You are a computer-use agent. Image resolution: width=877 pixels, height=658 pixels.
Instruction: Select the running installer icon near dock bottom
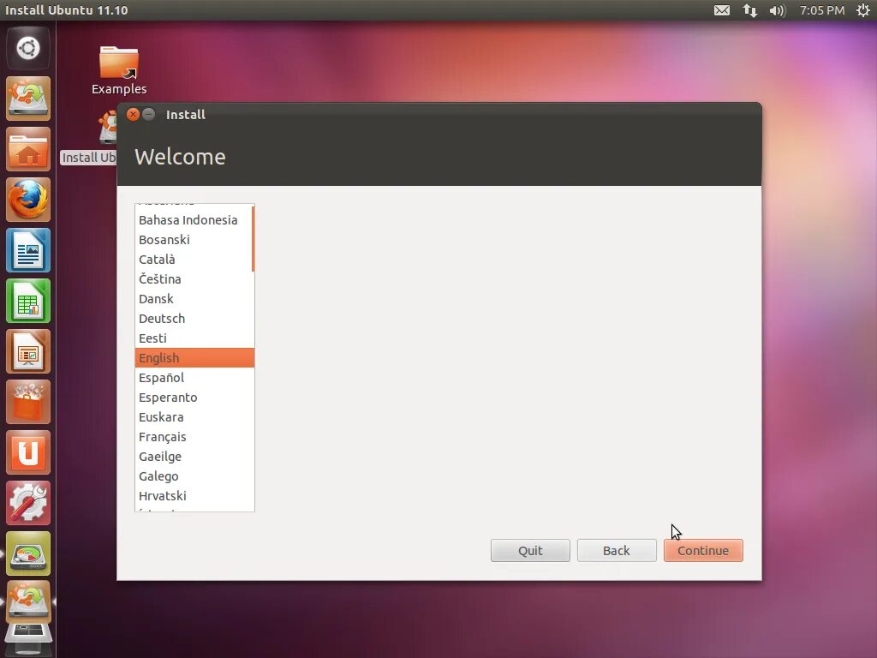28,603
